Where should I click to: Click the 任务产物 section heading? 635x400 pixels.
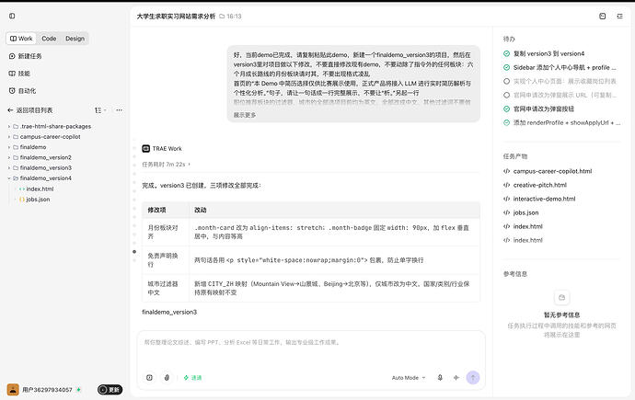[515, 156]
